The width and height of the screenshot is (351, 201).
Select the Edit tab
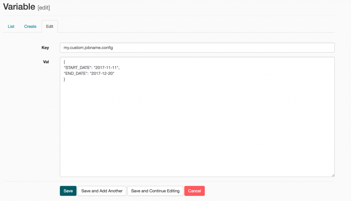50,26
